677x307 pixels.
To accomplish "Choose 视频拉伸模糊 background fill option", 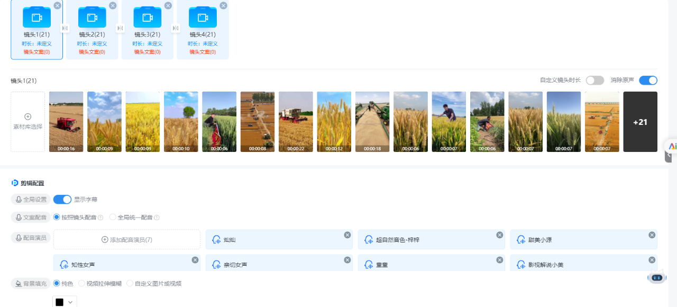I will tap(81, 284).
